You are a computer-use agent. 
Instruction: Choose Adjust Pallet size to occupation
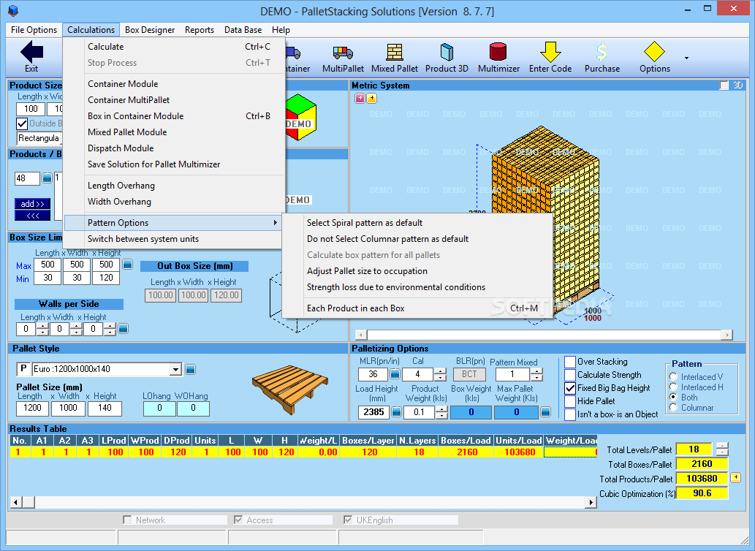(x=417, y=271)
